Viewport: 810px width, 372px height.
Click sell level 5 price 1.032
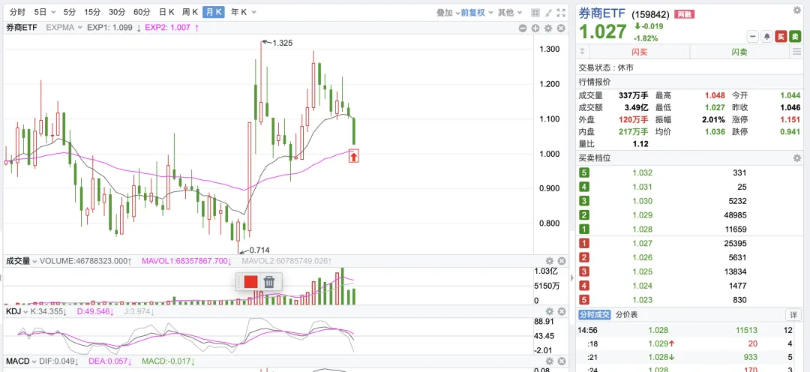(x=642, y=172)
